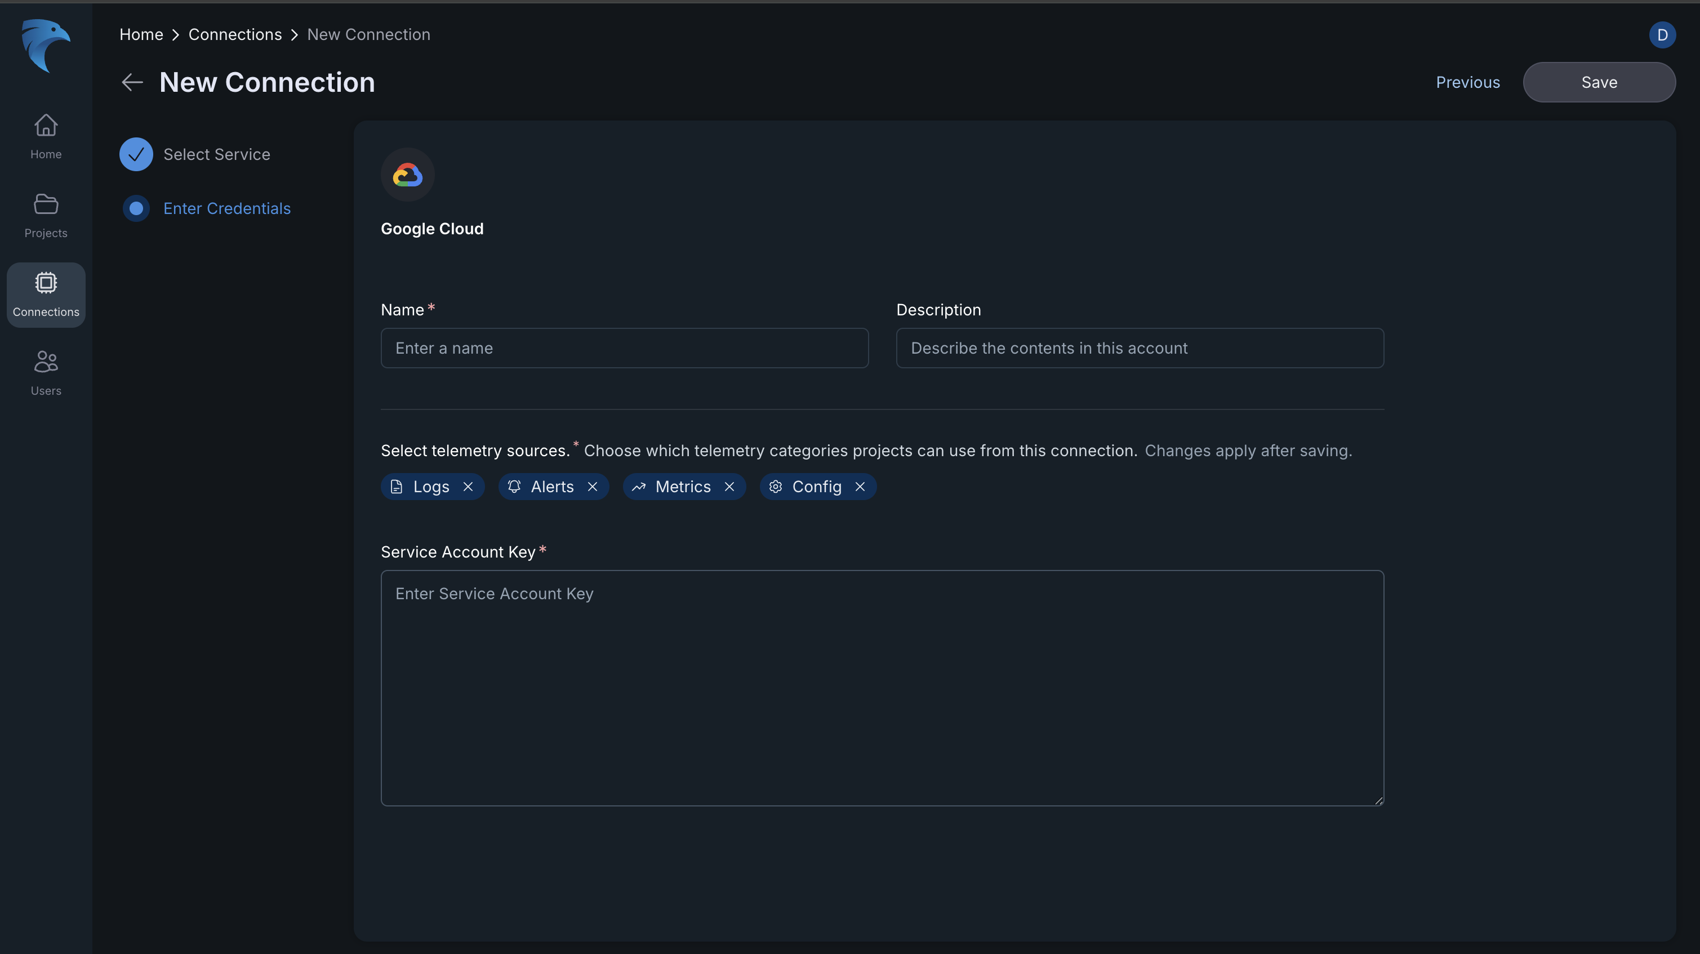Click the Previous button

tap(1468, 82)
